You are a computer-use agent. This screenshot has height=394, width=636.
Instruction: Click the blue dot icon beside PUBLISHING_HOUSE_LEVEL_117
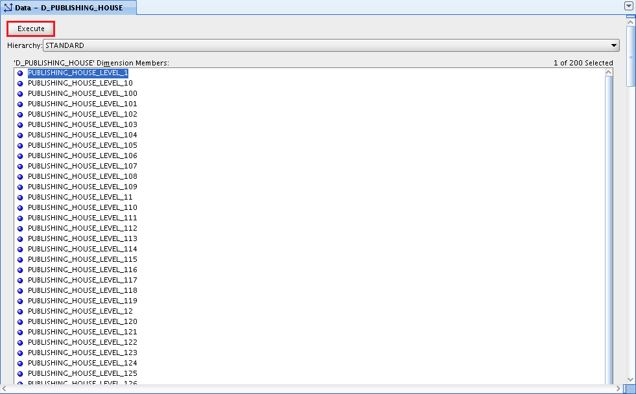pos(20,280)
